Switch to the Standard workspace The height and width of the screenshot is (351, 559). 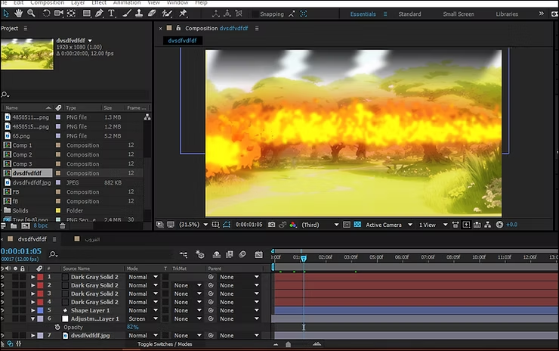[409, 14]
